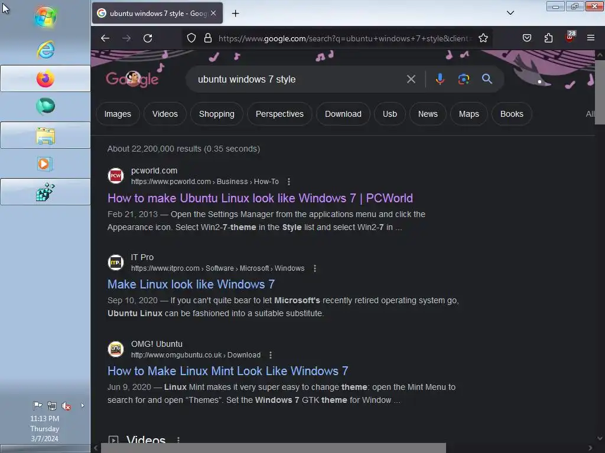
Task: Click the OMG! Ubuntu site name
Action: 157,344
